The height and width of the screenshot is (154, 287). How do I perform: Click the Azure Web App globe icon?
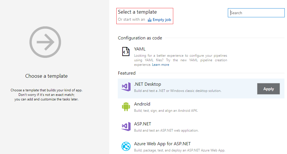(126, 146)
